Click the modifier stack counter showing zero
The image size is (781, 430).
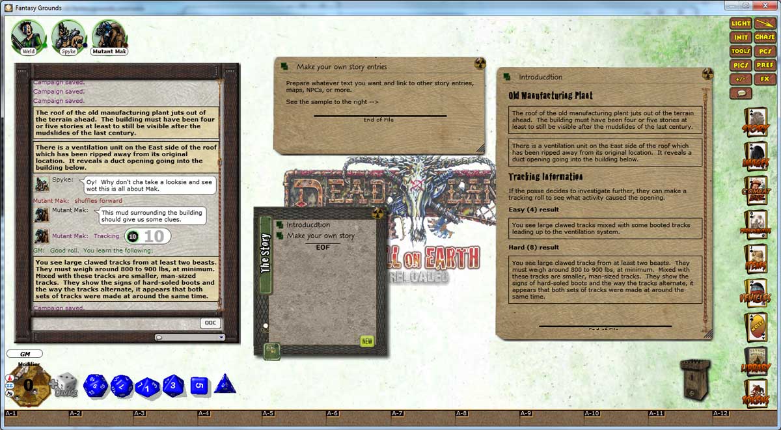click(x=29, y=385)
